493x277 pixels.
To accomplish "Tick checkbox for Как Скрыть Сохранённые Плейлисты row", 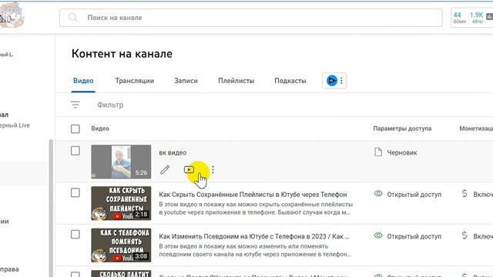I will pyautogui.click(x=75, y=192).
